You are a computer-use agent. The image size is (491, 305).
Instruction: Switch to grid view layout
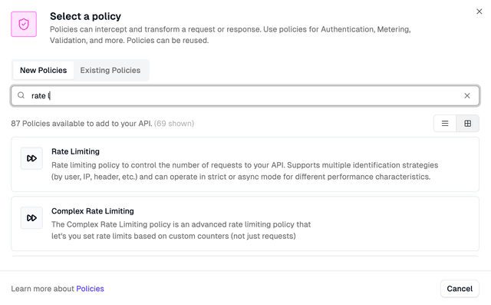pyautogui.click(x=467, y=124)
